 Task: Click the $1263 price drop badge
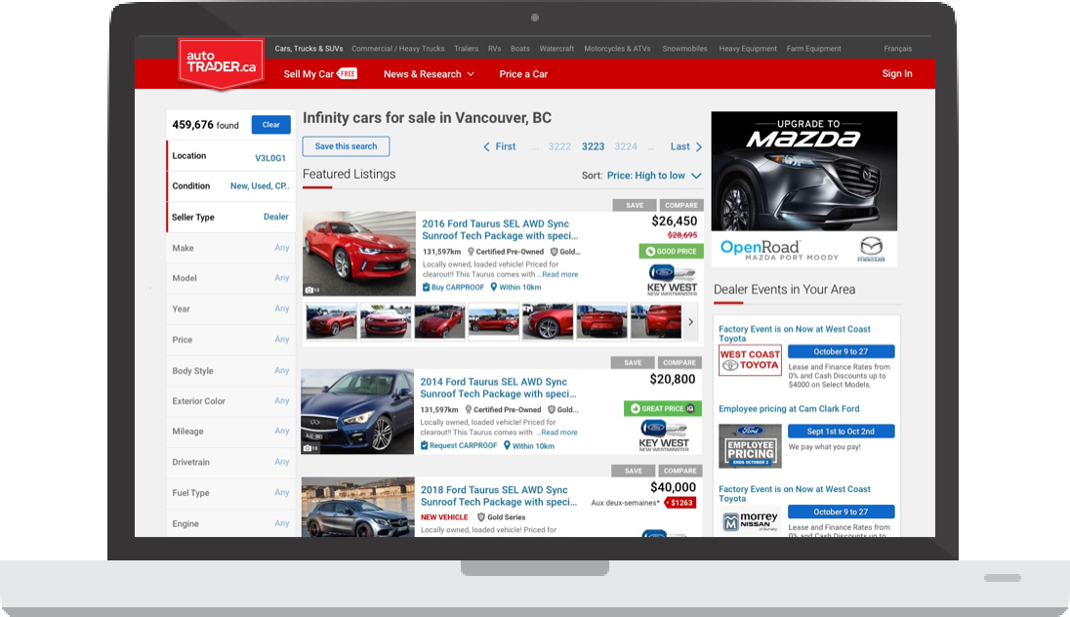point(679,503)
